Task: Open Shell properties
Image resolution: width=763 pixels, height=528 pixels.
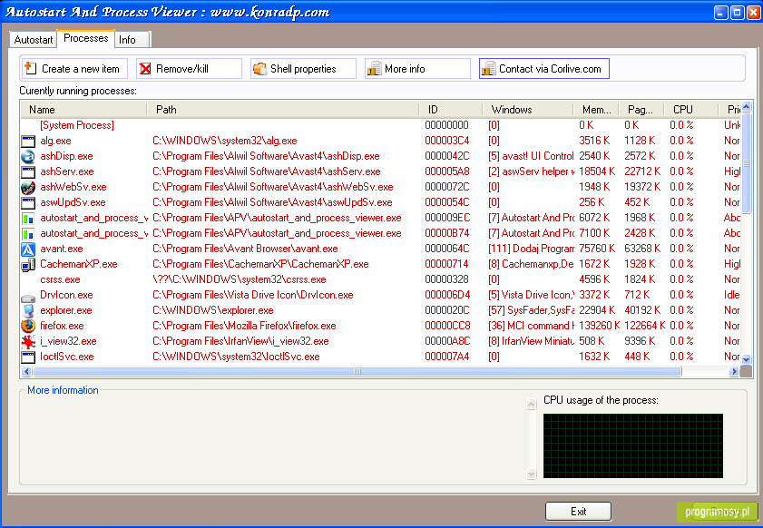Action: click(303, 69)
